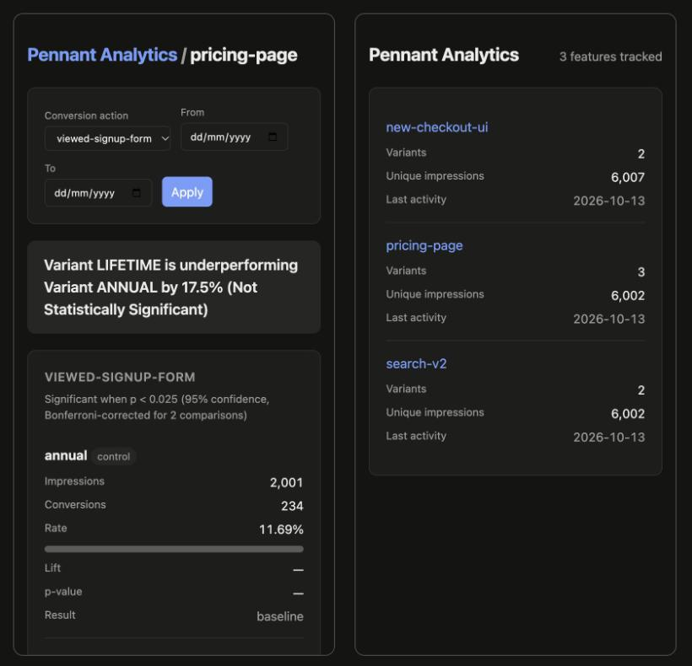The height and width of the screenshot is (666, 692).
Task: Click the annual variant name
Action: (66, 456)
